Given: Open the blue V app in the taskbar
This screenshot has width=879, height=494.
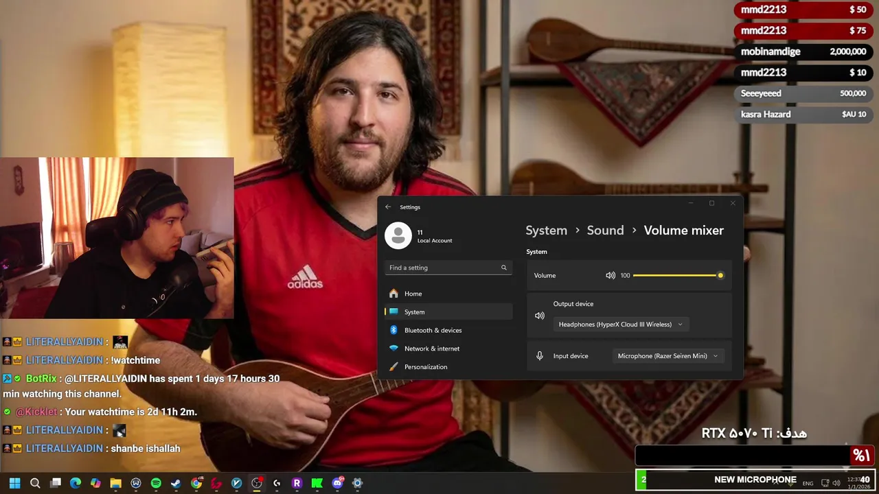Looking at the screenshot, I should (237, 483).
